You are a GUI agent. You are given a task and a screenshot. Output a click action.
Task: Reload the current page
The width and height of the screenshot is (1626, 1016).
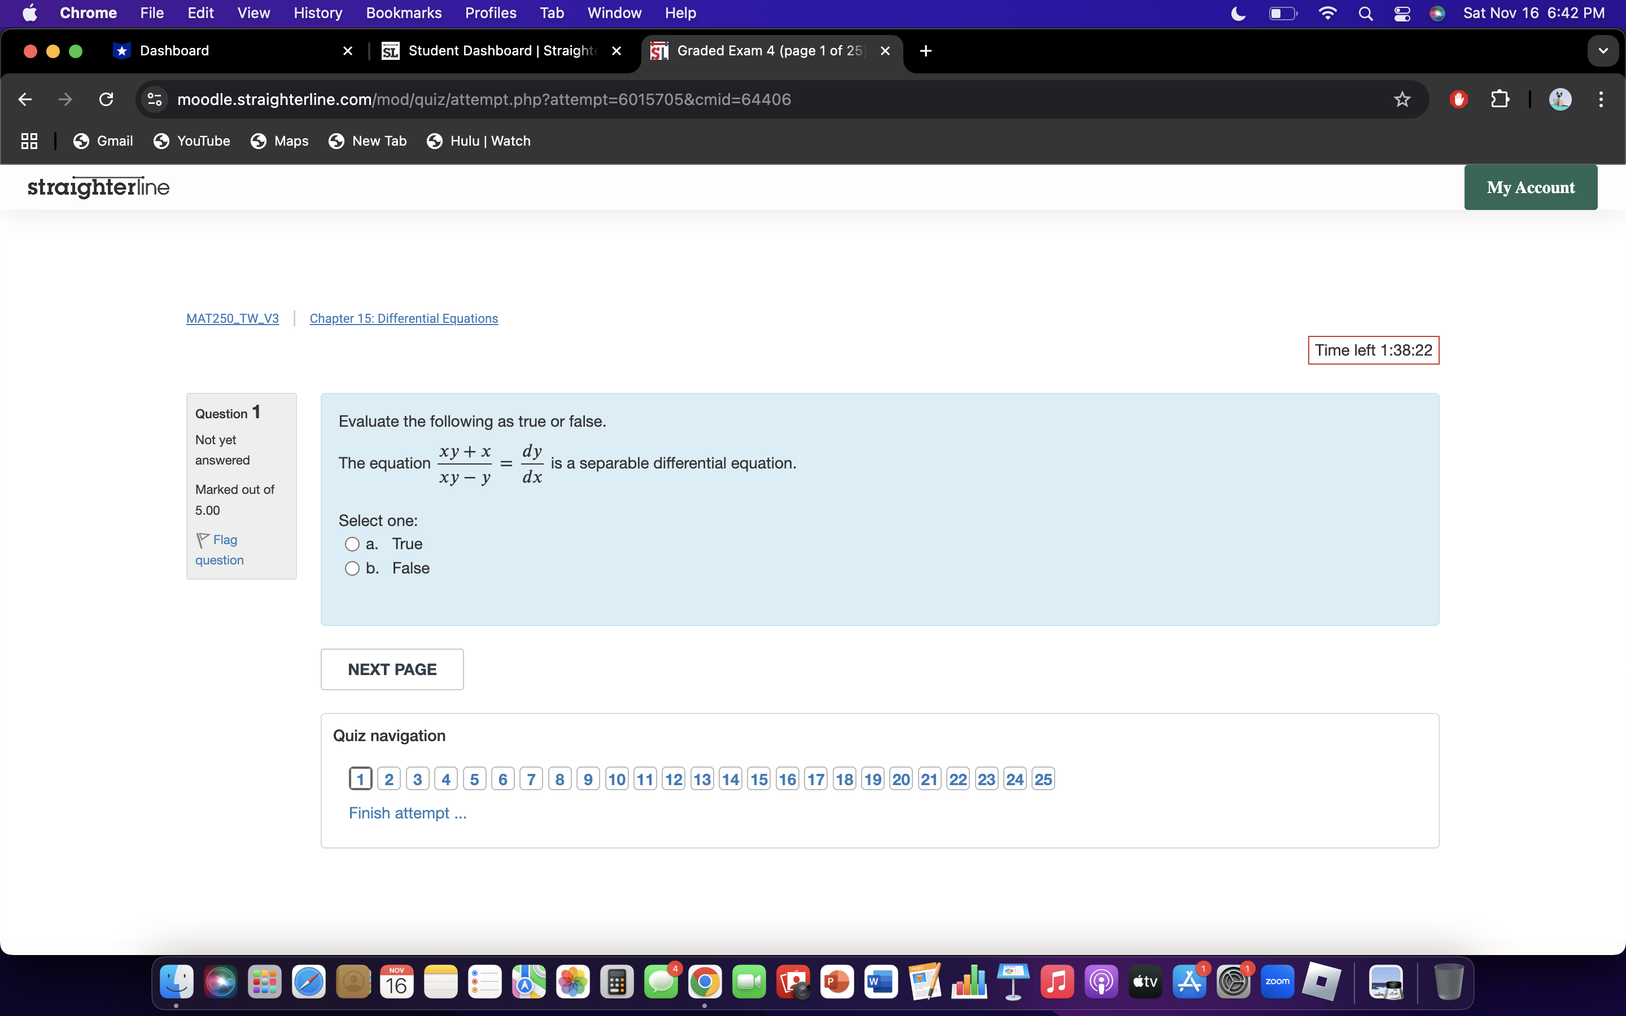click(x=106, y=99)
